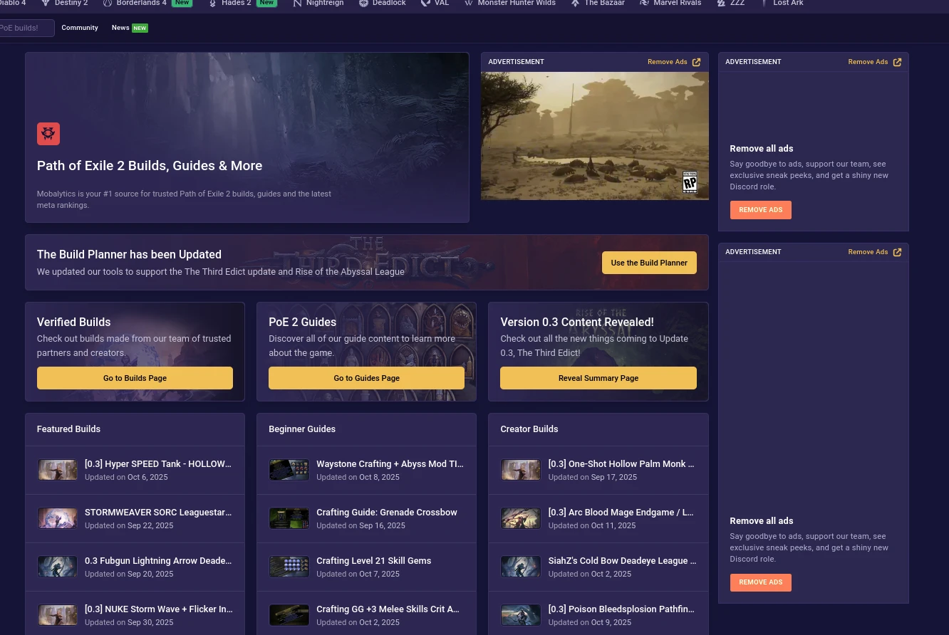Open the Hyper SPEED Tank featured build thumbnail

[x=58, y=470]
